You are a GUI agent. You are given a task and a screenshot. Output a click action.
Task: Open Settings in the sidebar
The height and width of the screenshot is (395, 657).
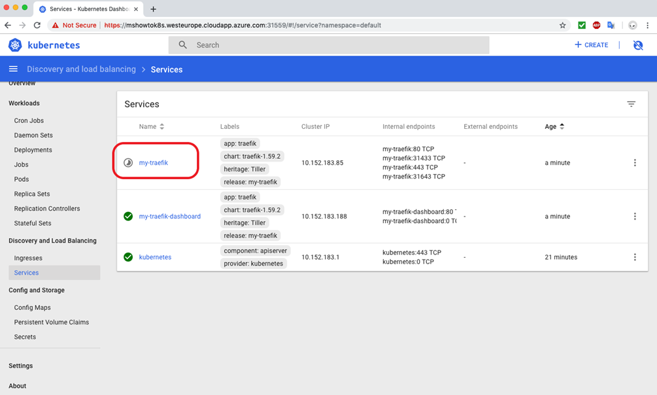pyautogui.click(x=20, y=366)
